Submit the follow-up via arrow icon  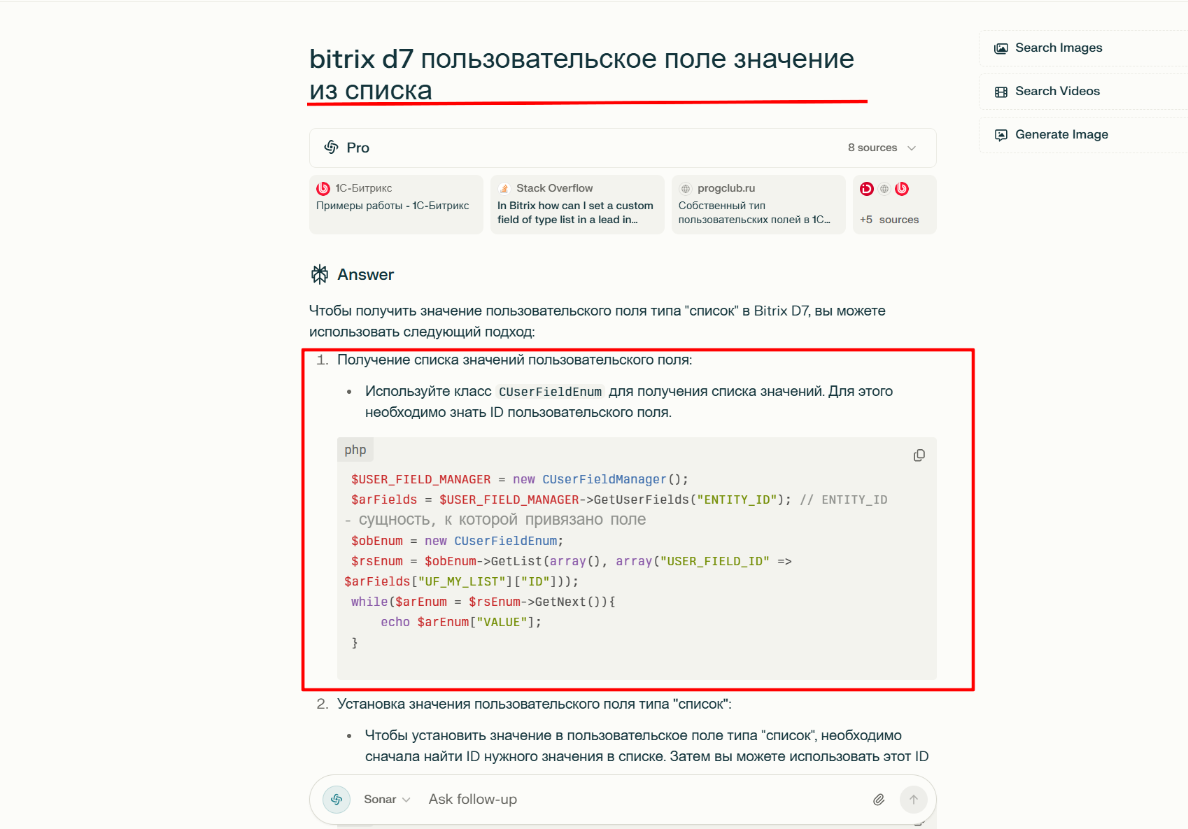(x=914, y=799)
